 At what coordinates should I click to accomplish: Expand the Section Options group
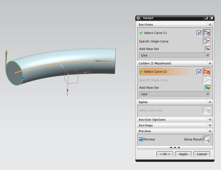210,119
